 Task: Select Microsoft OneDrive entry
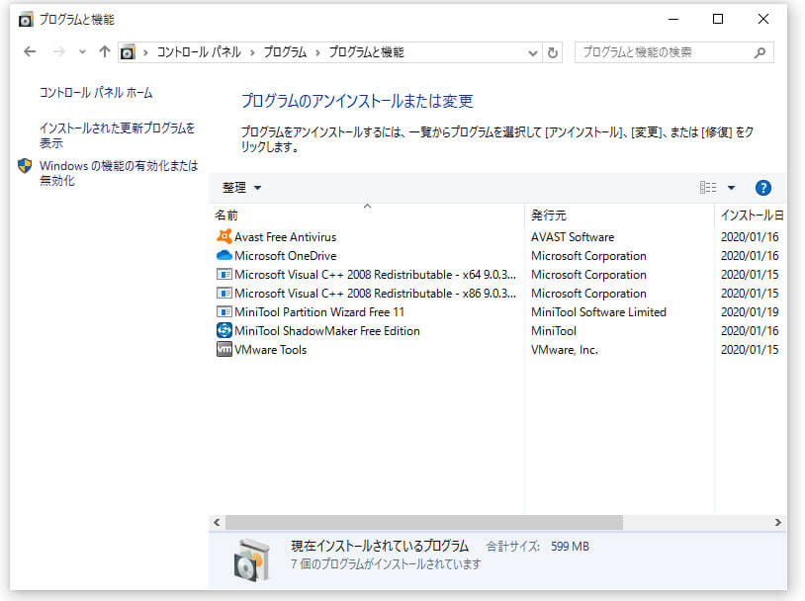point(285,256)
